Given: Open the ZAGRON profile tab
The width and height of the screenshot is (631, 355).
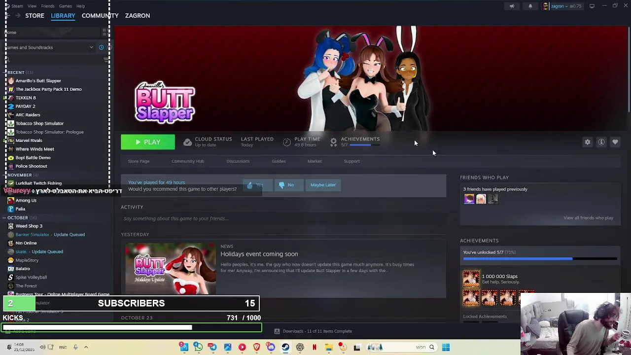Looking at the screenshot, I should point(138,16).
